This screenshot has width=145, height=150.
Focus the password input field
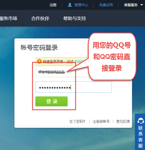74,87
